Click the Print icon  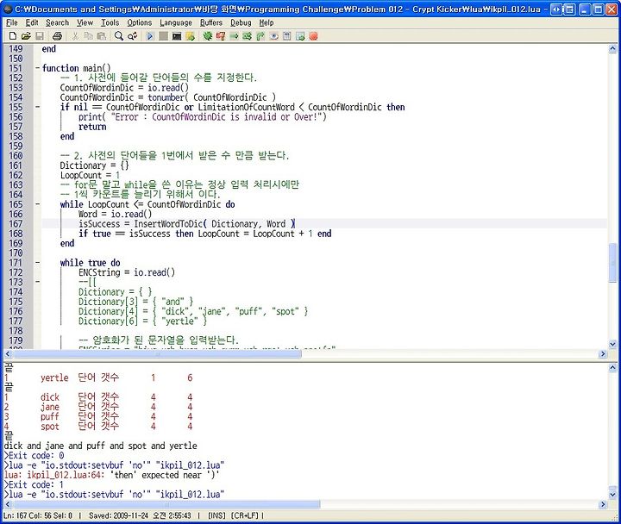(58, 36)
